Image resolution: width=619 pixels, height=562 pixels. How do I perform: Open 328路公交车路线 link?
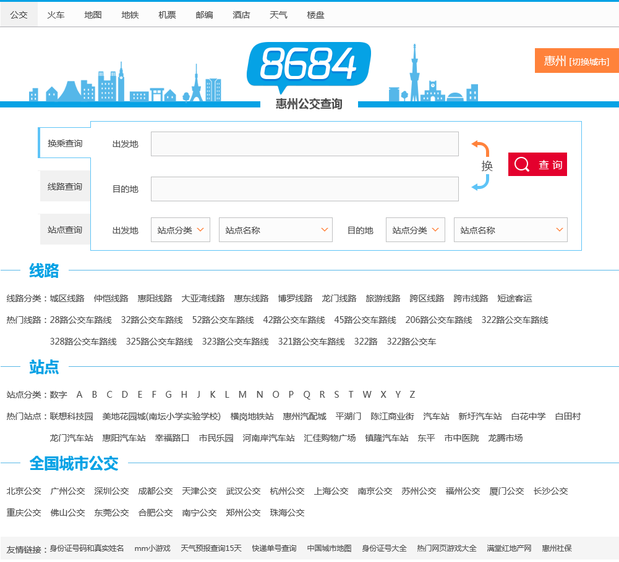pyautogui.click(x=83, y=342)
